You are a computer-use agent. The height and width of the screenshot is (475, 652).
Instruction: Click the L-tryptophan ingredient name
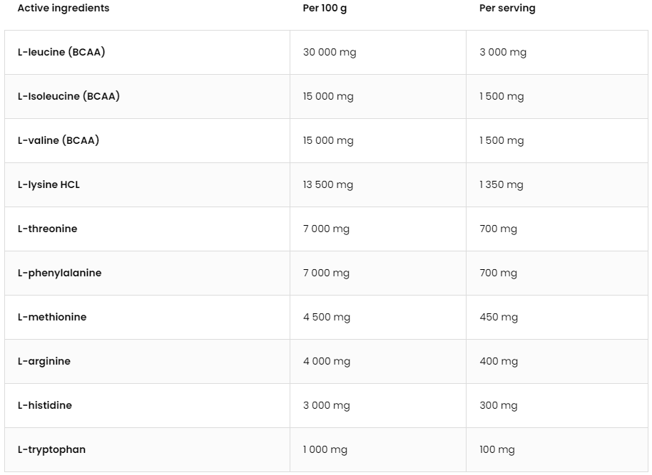(x=51, y=449)
